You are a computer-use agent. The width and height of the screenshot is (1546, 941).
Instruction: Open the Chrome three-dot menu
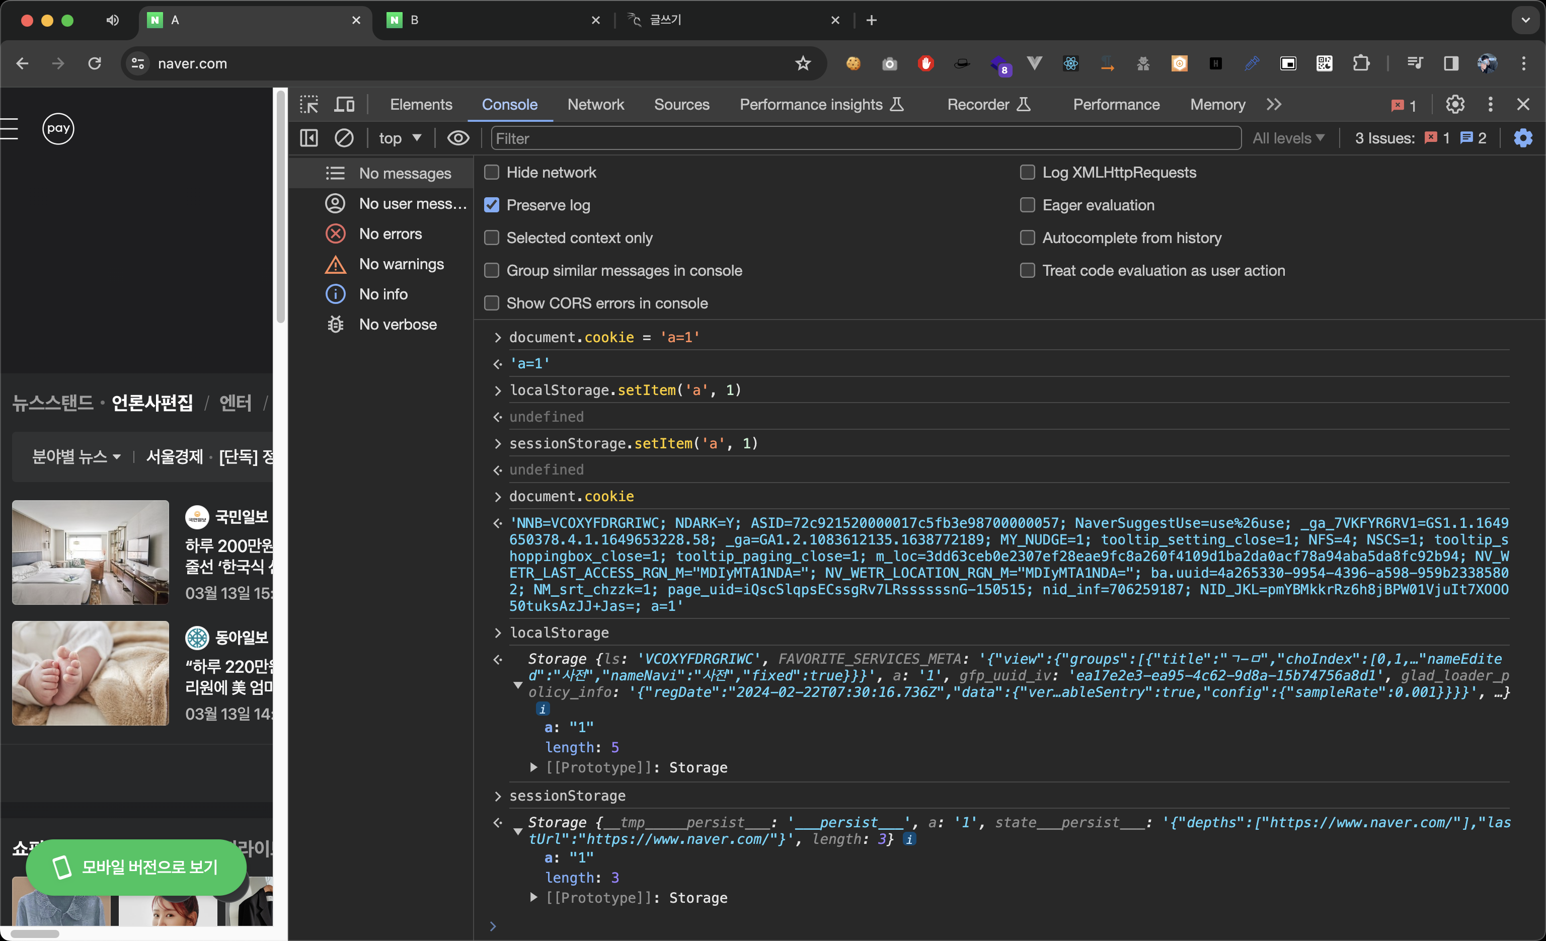coord(1523,63)
